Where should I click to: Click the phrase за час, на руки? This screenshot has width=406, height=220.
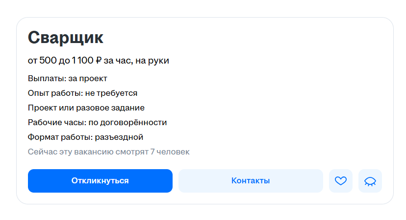pos(136,61)
